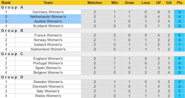The width and height of the screenshot is (185, 98).
Task: Open the Austria Women's team entry
Action: pos(48,21)
